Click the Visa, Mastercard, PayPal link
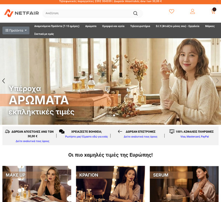Image resolution: width=221 pixels, height=202 pixels. pos(194,137)
